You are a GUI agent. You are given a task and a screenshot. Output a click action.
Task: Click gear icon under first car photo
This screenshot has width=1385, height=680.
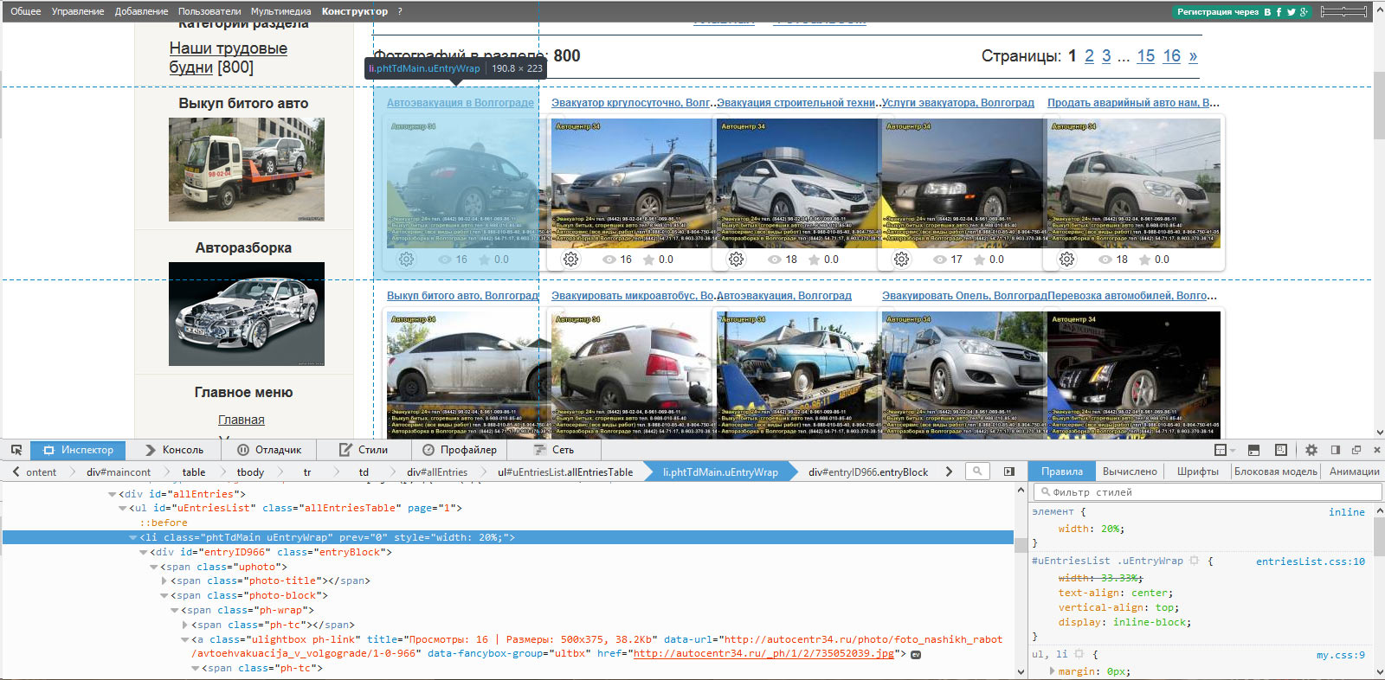(x=406, y=260)
